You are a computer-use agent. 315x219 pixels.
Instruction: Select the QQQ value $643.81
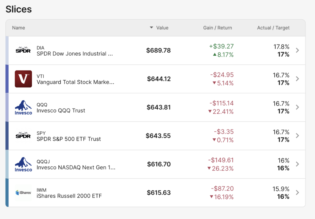click(x=158, y=107)
